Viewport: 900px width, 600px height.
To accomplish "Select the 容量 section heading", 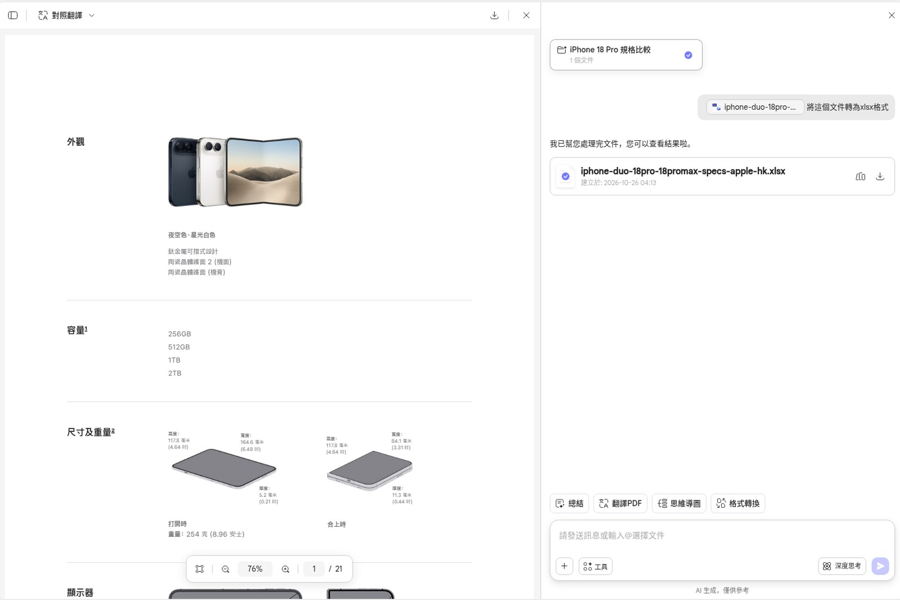I will click(x=77, y=330).
